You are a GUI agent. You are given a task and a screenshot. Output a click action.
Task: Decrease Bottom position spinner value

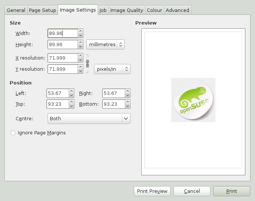pos(127,106)
